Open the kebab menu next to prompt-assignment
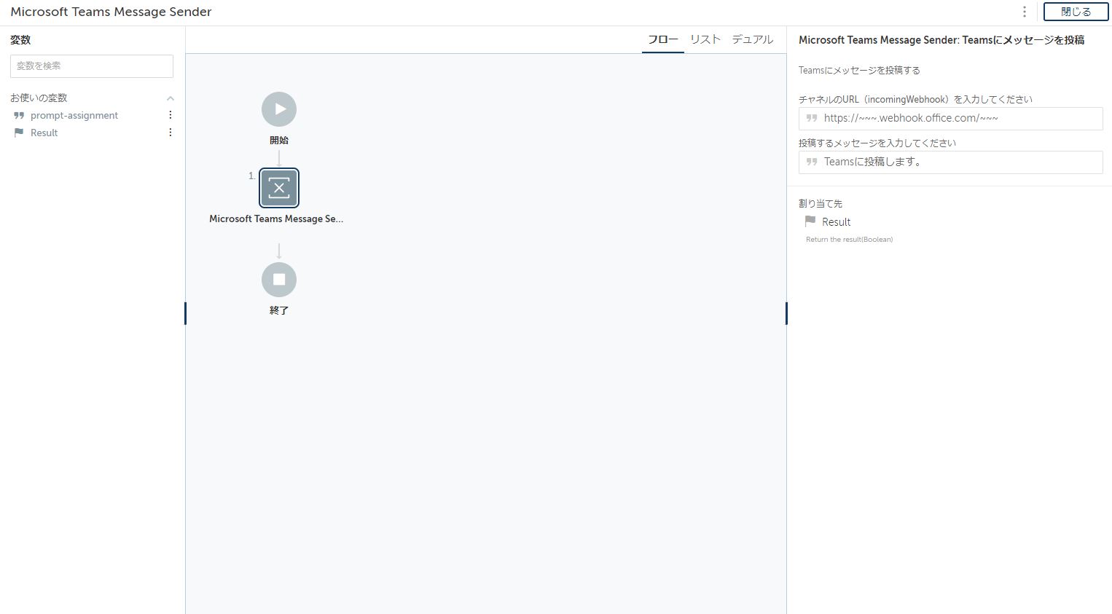Screen dimensions: 1112x614 pos(171,115)
